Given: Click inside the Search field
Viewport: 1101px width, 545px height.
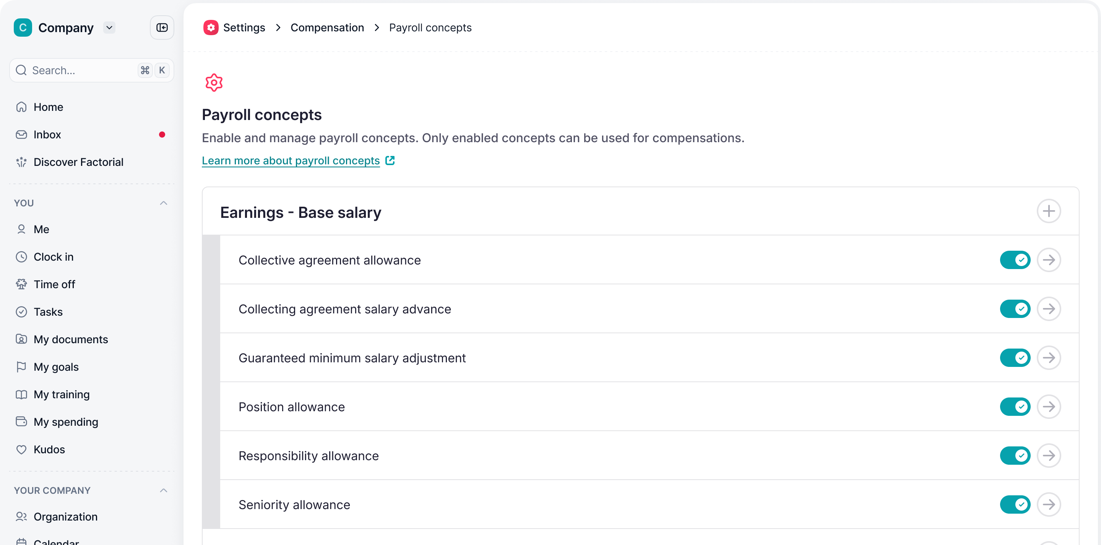Looking at the screenshot, I should [x=77, y=70].
